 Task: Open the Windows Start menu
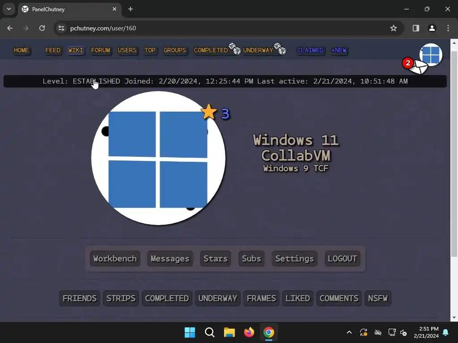pyautogui.click(x=190, y=332)
